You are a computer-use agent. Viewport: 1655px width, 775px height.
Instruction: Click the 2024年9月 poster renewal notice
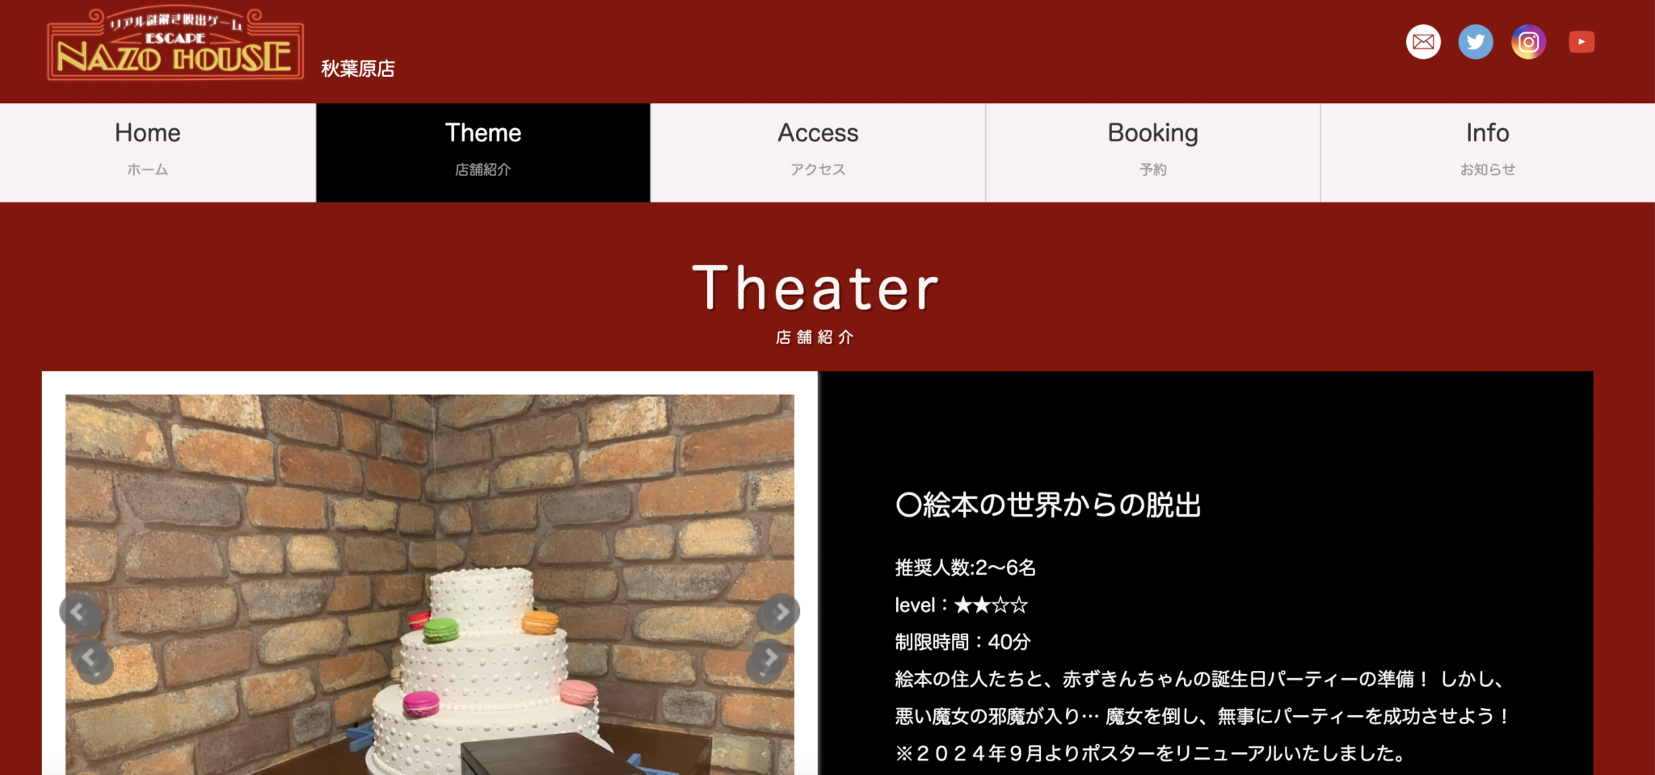(x=1150, y=753)
